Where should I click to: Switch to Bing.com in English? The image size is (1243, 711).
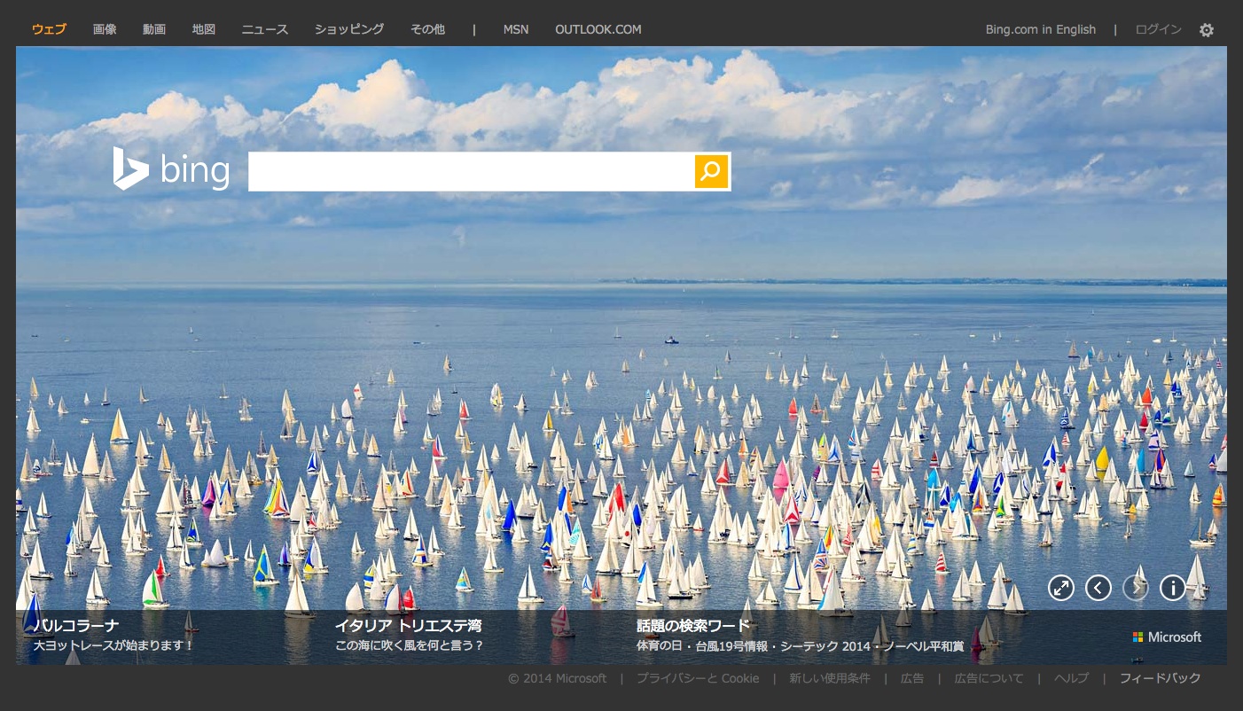coord(1040,29)
